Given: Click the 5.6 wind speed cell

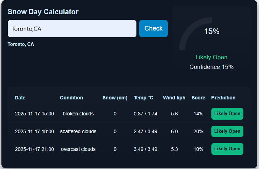Looking at the screenshot, I should click(x=174, y=114).
